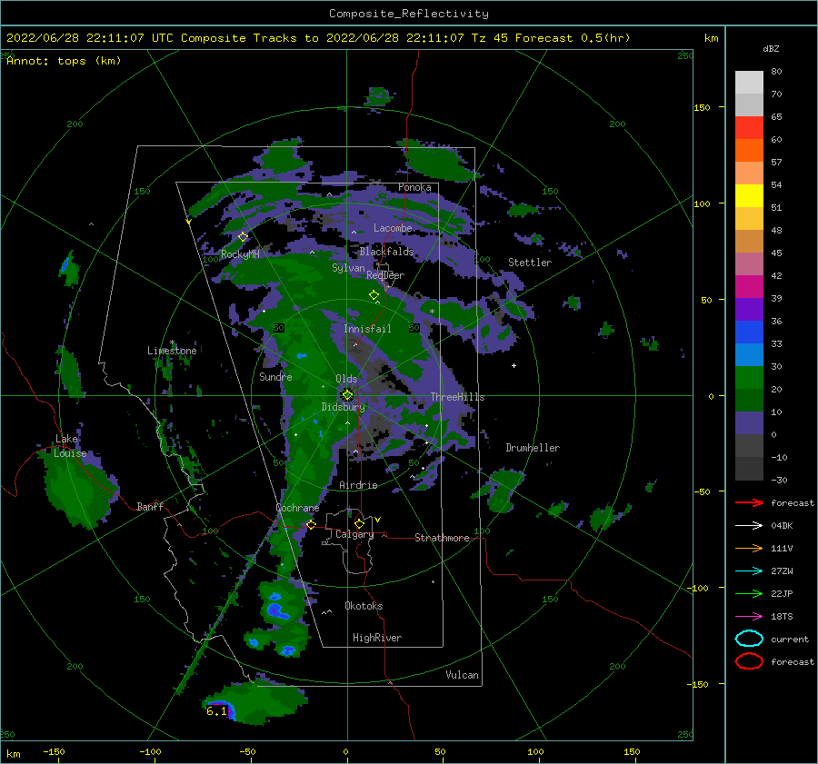Screen dimensions: 818x764
Task: Click the 'ThreeHills' city label
Action: 457,397
